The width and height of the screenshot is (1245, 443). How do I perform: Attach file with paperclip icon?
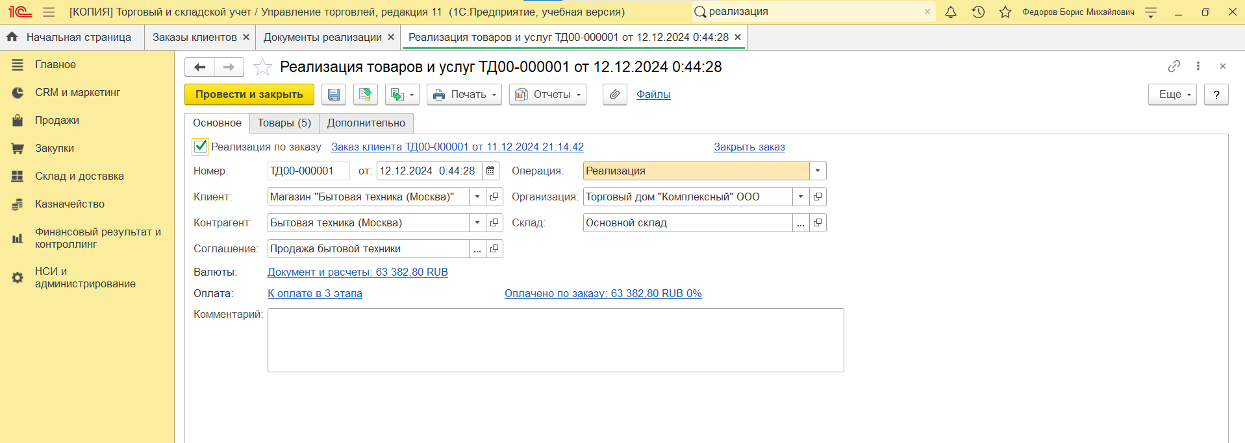pos(615,95)
